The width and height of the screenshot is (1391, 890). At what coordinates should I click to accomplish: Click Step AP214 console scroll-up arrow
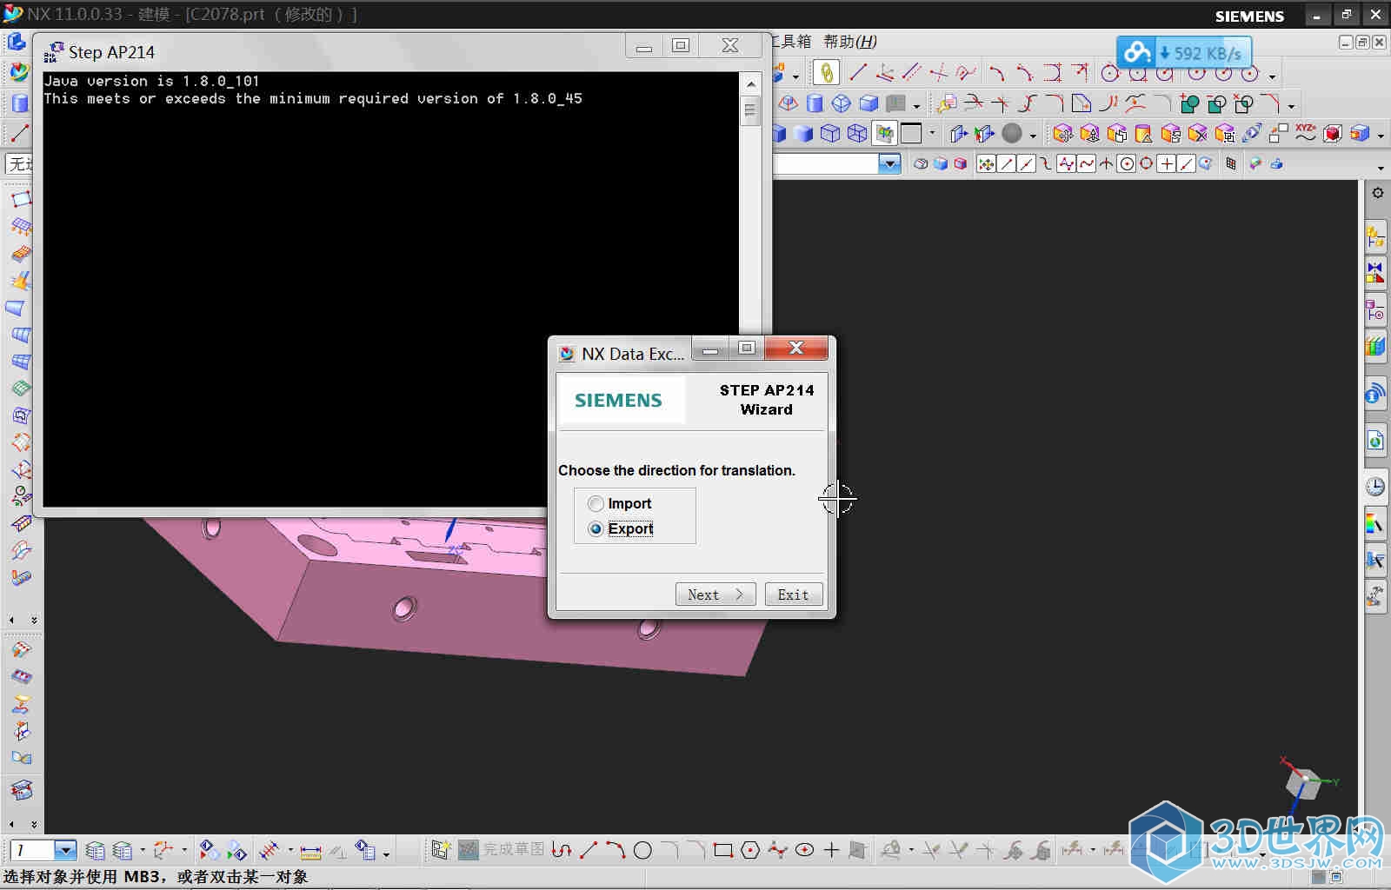click(749, 83)
